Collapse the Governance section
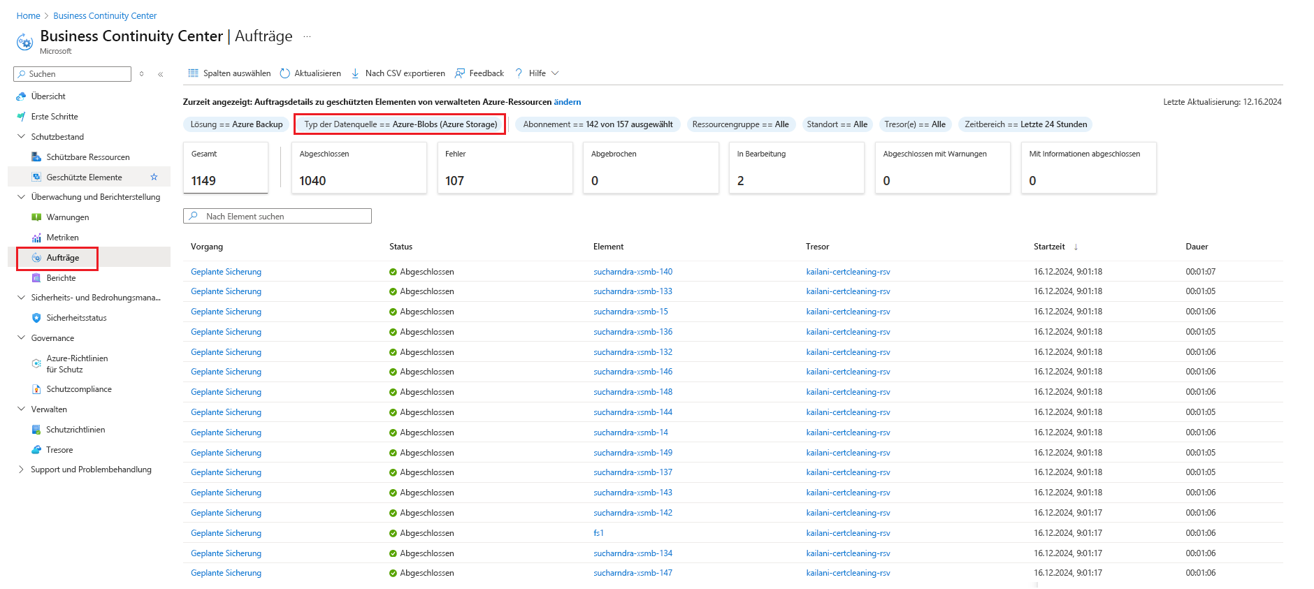This screenshot has width=1314, height=589. (21, 337)
